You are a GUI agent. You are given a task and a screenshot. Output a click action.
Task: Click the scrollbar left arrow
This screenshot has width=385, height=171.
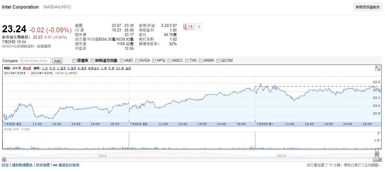4,159
